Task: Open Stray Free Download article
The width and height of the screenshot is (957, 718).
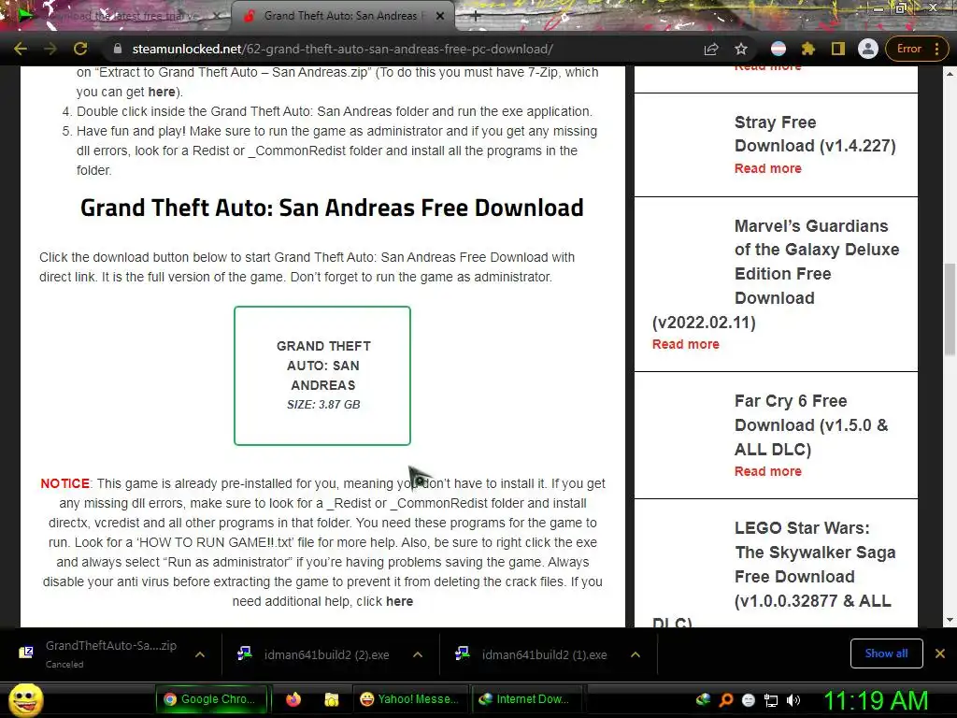Action: tap(815, 134)
